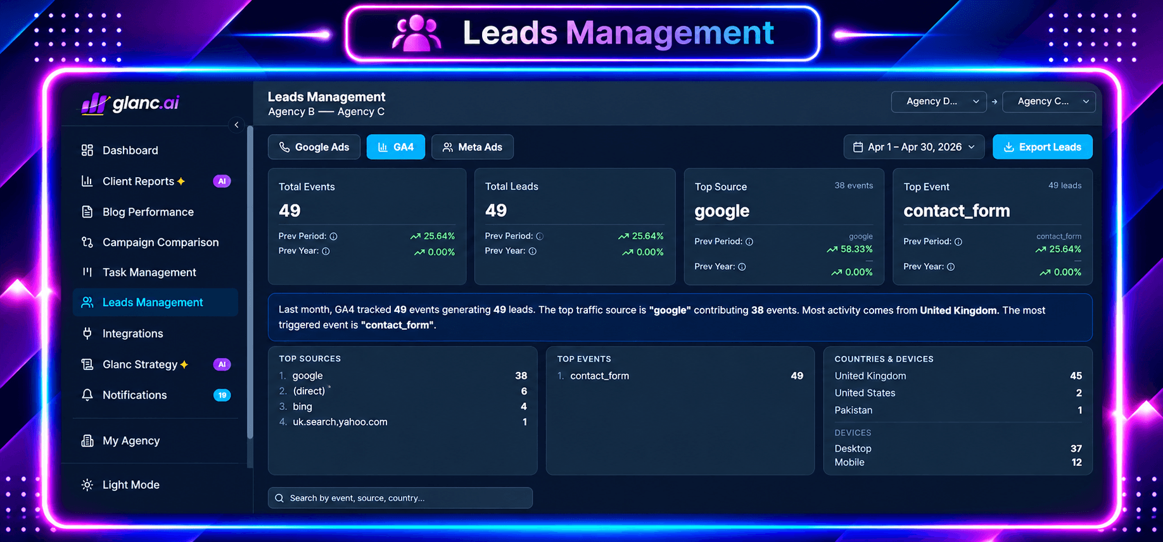Click info icon beside Top Event Prev Year
This screenshot has width=1163, height=542.
(x=951, y=267)
